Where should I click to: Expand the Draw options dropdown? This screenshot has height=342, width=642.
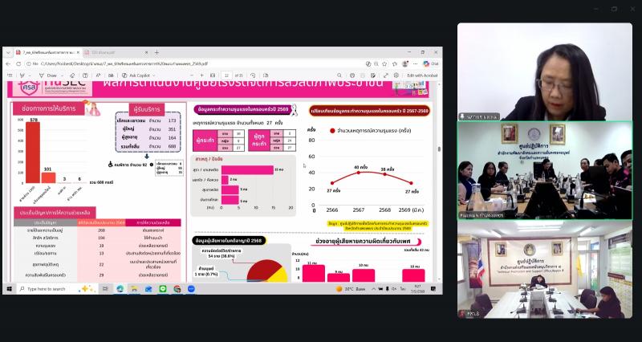pos(63,75)
